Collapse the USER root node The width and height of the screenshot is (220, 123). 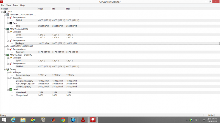pos(2,12)
